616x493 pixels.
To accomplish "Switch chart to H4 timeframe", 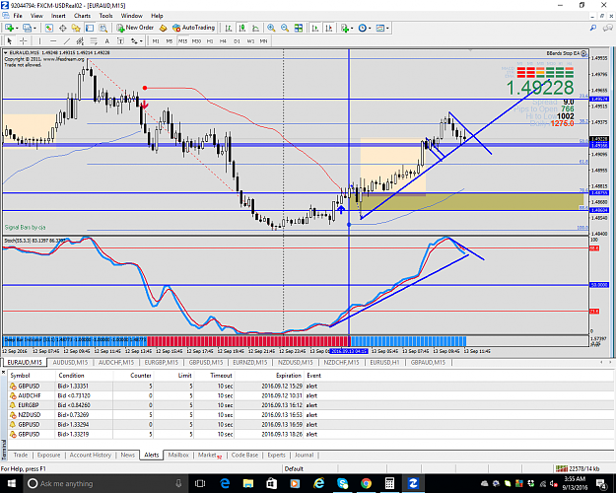I will pyautogui.click(x=223, y=40).
